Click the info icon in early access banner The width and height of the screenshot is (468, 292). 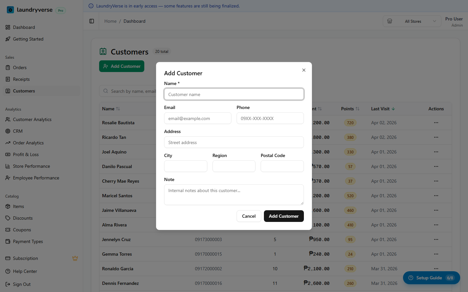click(91, 6)
